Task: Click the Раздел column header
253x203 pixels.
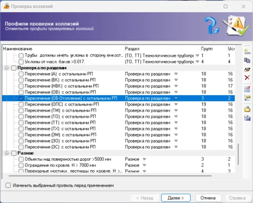Action: [162, 49]
